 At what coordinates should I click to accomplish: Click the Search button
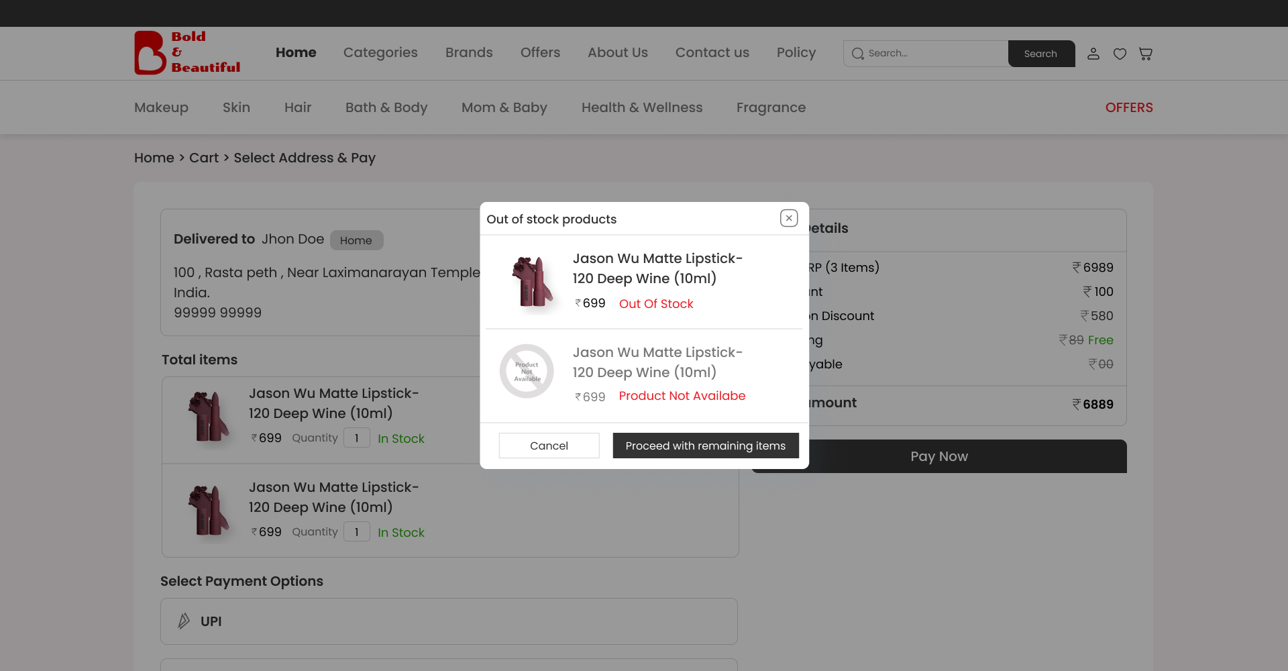1041,54
